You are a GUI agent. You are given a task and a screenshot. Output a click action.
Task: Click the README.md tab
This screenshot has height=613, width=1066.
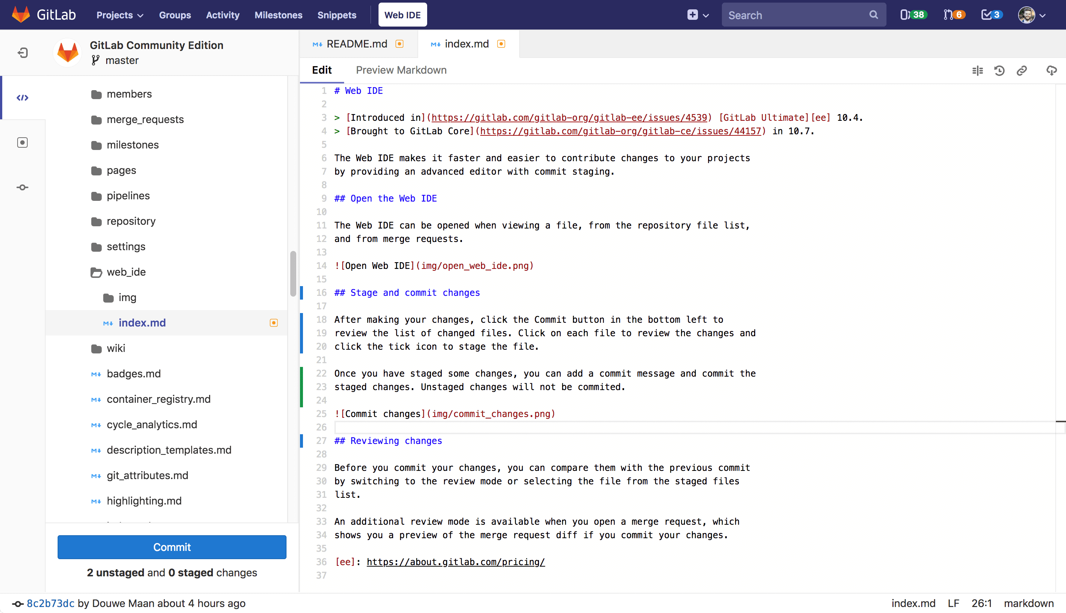(357, 44)
